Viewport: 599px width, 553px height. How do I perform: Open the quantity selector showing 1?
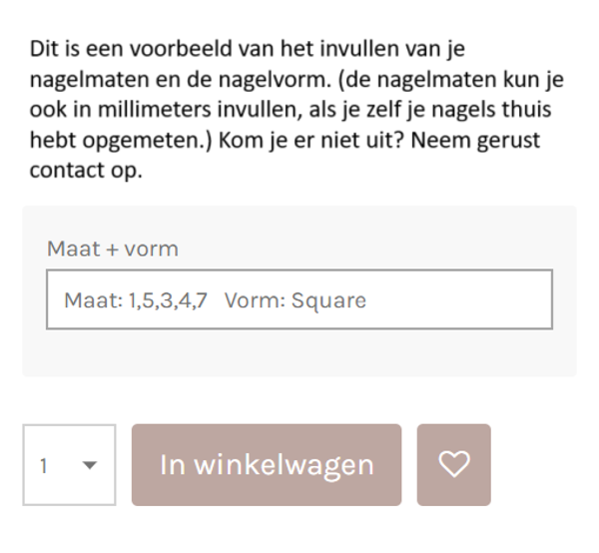(x=69, y=465)
